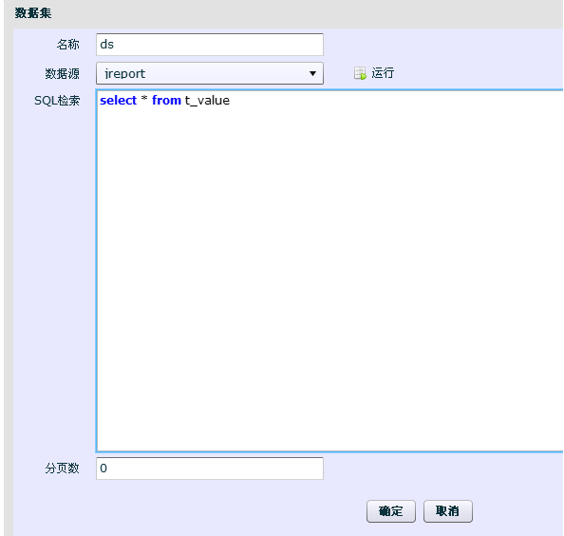Focus the 分页数 field showing 0
This screenshot has width=564, height=536.
pos(210,469)
